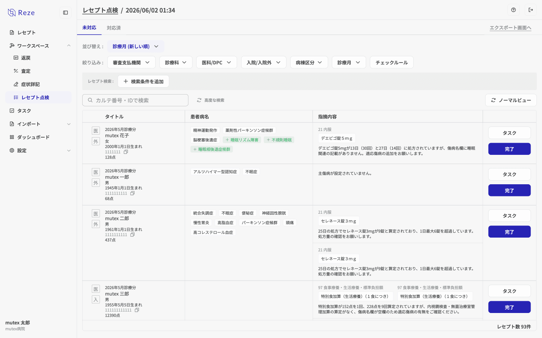Mark mutex 一郎 receipt as 完了

coord(510,191)
